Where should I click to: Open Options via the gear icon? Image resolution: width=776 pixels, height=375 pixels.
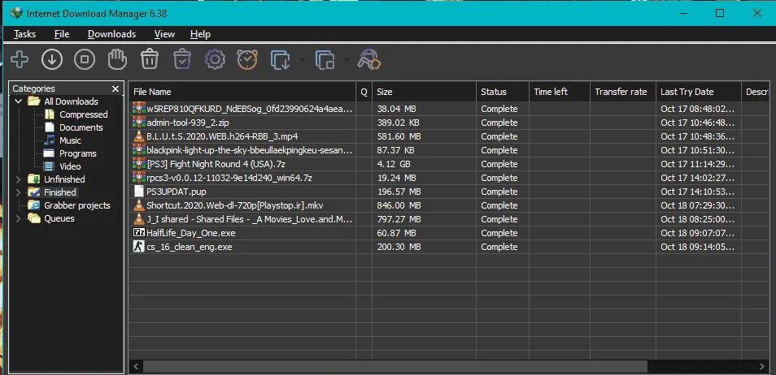pyautogui.click(x=215, y=60)
